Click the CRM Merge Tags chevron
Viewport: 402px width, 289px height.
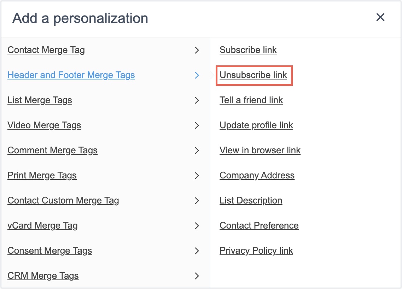(197, 276)
